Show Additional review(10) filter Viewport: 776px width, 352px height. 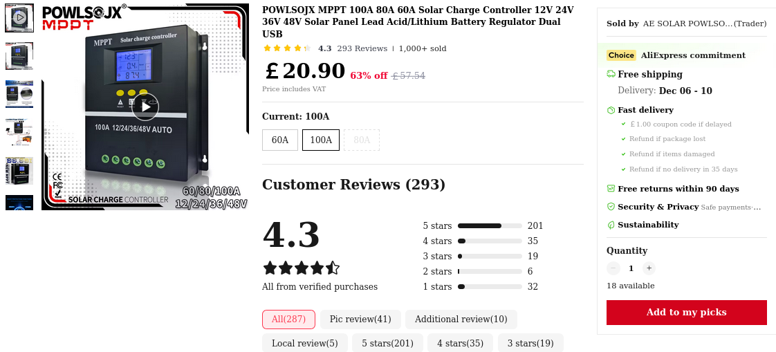click(461, 319)
